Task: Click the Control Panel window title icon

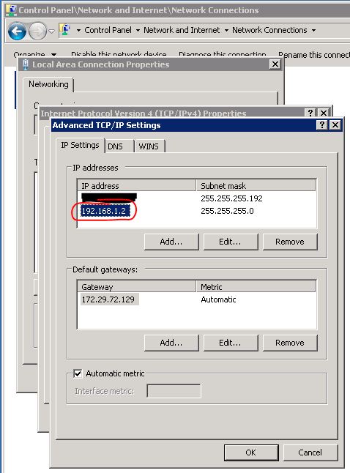Action: point(12,10)
